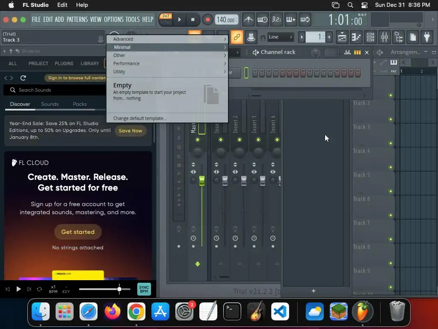438x329 pixels.
Task: Open the project picker copy icon
Action: click(413, 37)
